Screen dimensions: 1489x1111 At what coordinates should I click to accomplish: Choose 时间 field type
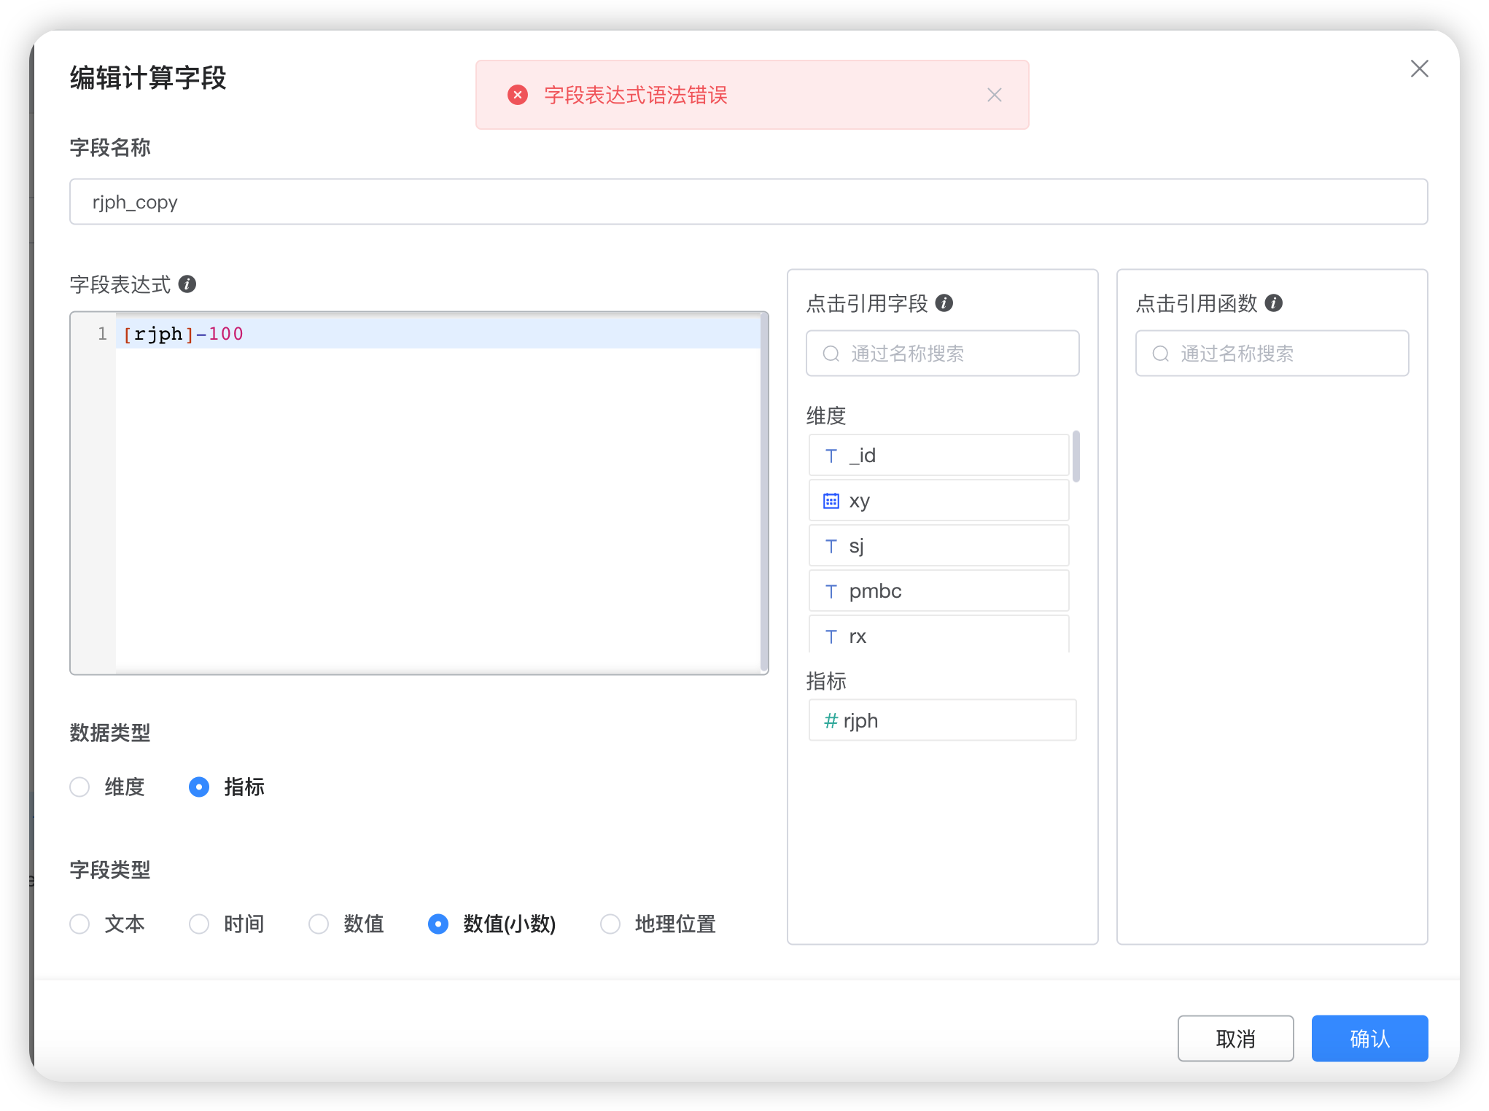click(199, 924)
